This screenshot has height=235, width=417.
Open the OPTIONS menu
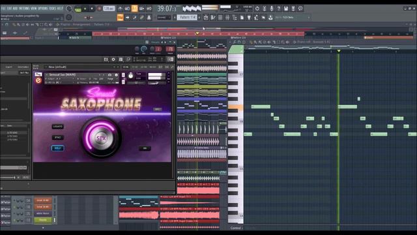pyautogui.click(x=43, y=8)
